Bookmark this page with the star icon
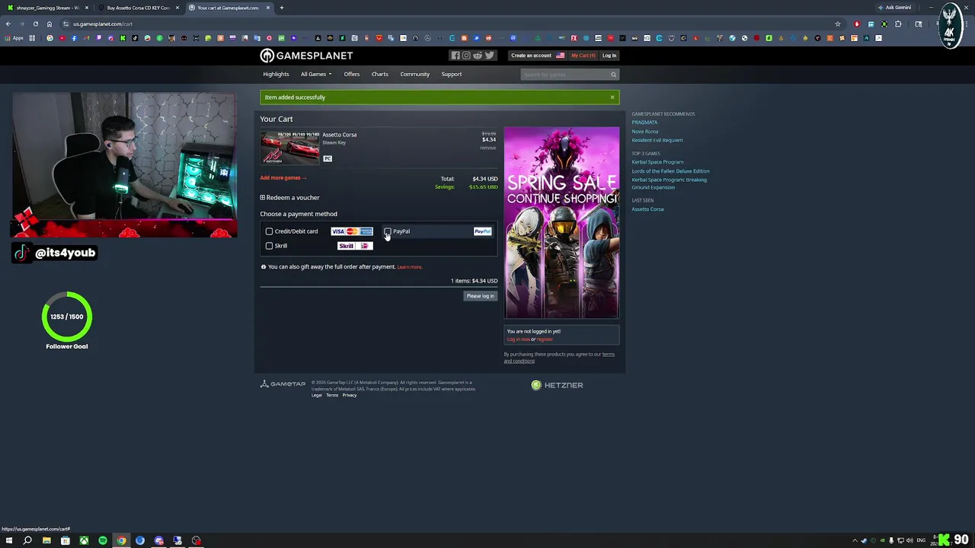975x548 pixels. point(838,24)
